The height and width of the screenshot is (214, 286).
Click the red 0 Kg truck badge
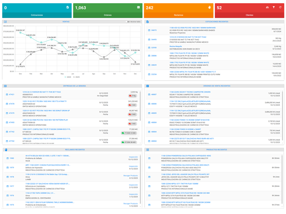click(133, 96)
